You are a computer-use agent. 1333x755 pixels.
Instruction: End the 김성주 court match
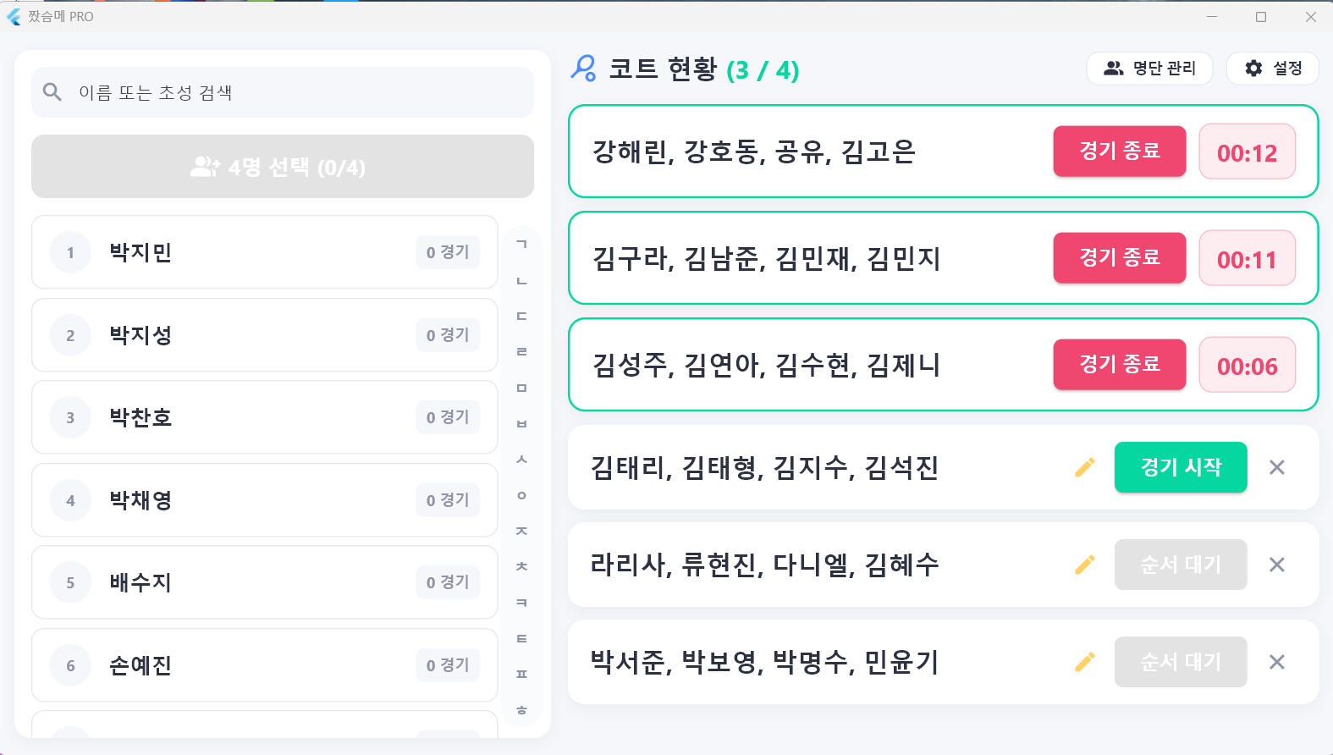pyautogui.click(x=1119, y=365)
